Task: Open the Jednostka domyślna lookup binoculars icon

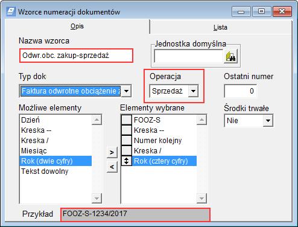Action: tap(230, 56)
